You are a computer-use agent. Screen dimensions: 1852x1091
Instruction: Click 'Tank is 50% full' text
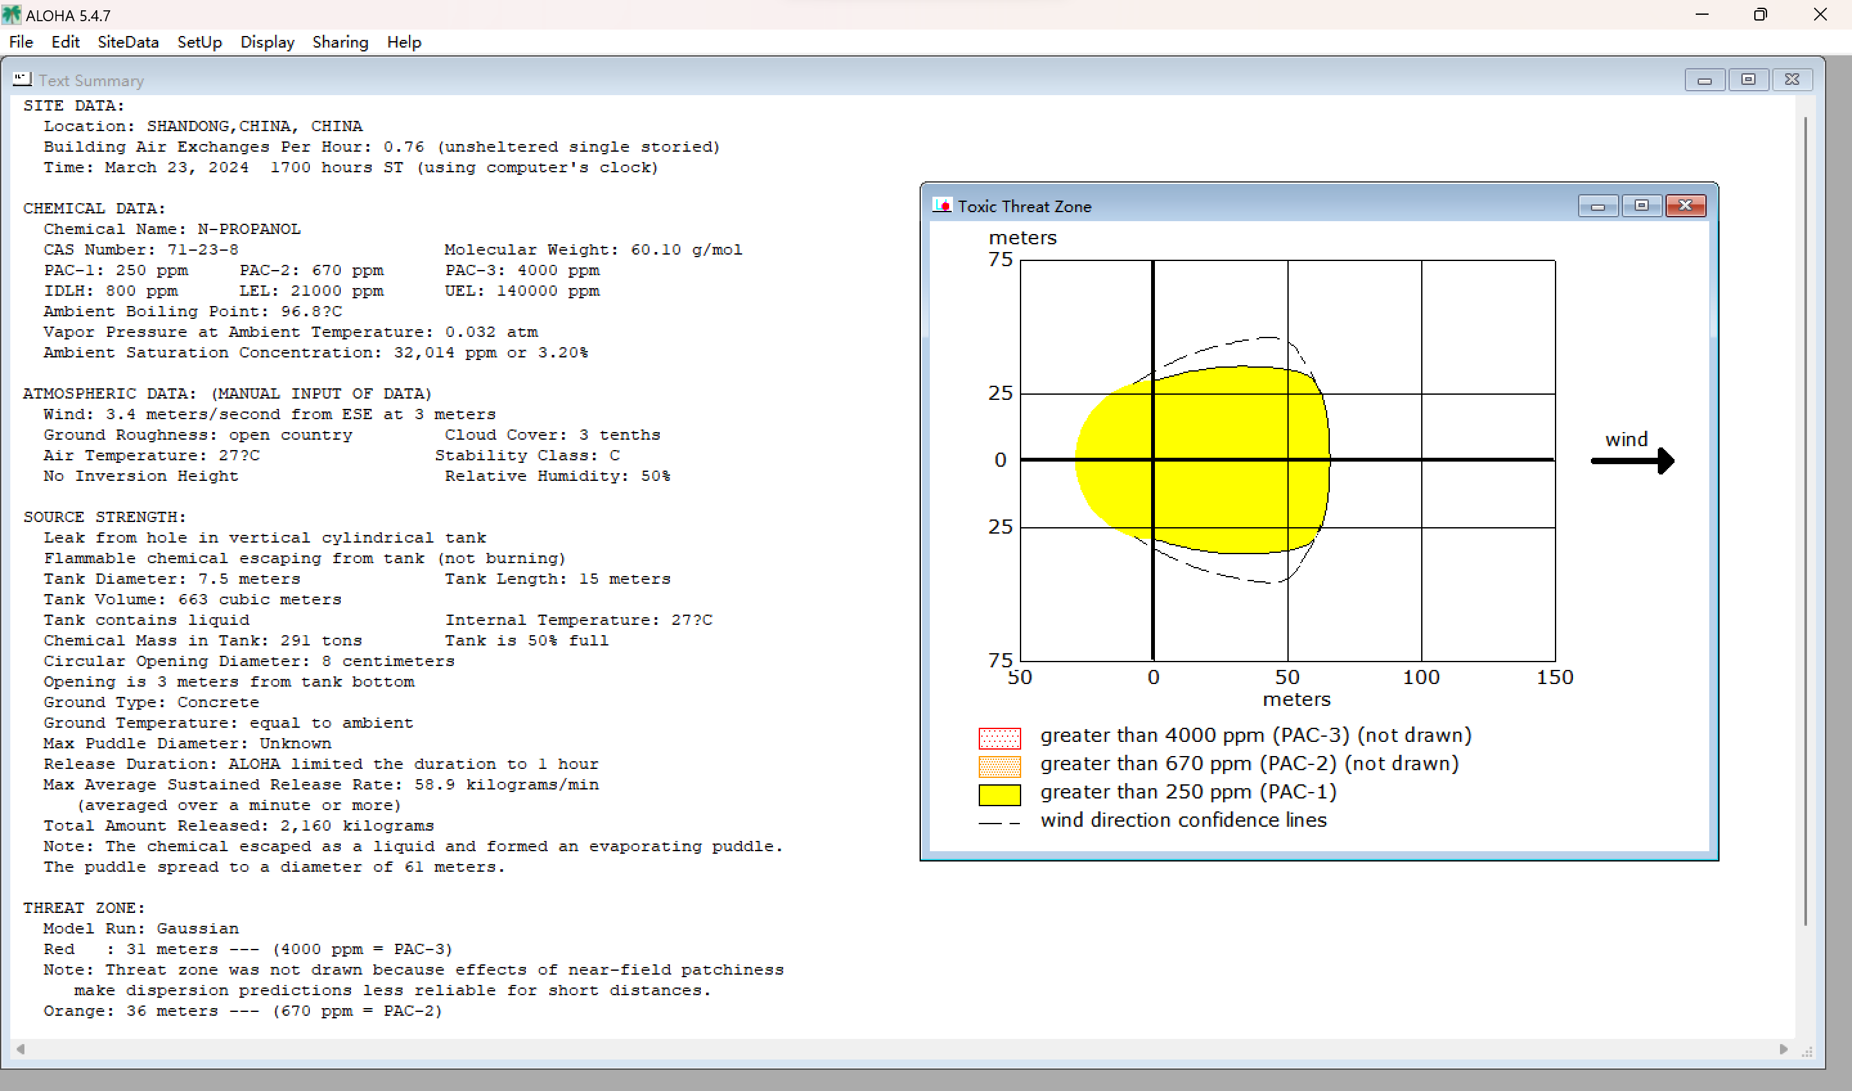coord(527,641)
